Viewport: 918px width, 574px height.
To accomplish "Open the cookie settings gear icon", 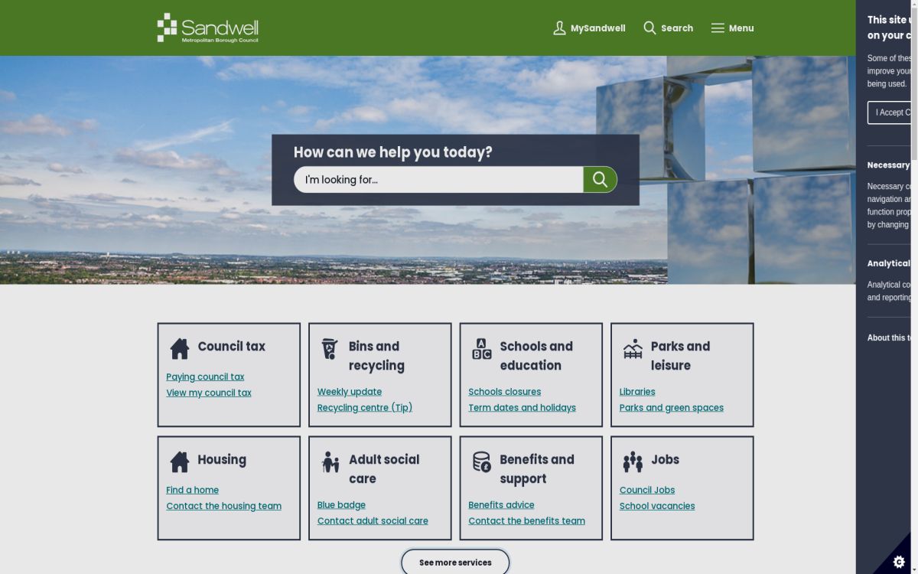I will tap(899, 561).
